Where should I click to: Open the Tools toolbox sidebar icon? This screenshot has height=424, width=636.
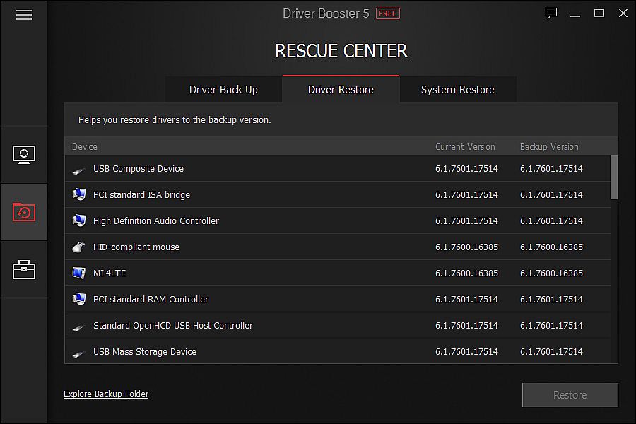24,269
